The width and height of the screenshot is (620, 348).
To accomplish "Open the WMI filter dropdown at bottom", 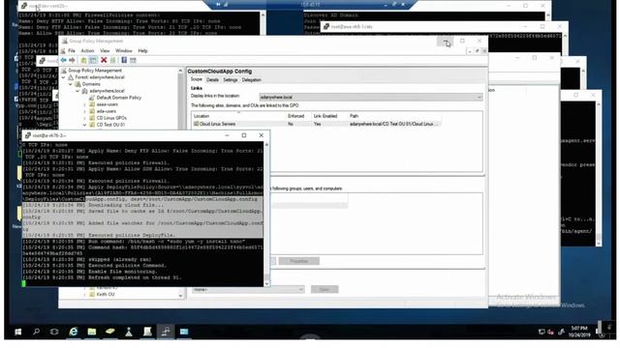I will click(x=248, y=290).
